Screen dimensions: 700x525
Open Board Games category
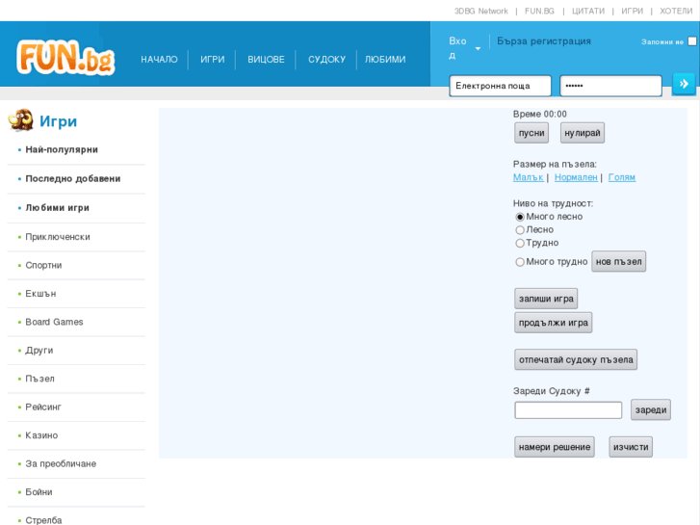click(54, 322)
